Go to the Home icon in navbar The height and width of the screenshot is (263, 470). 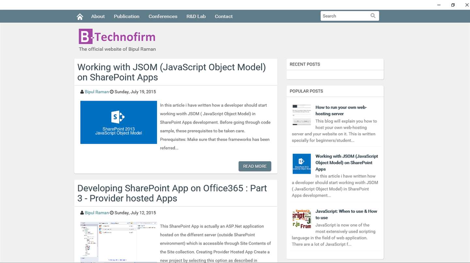tap(80, 17)
